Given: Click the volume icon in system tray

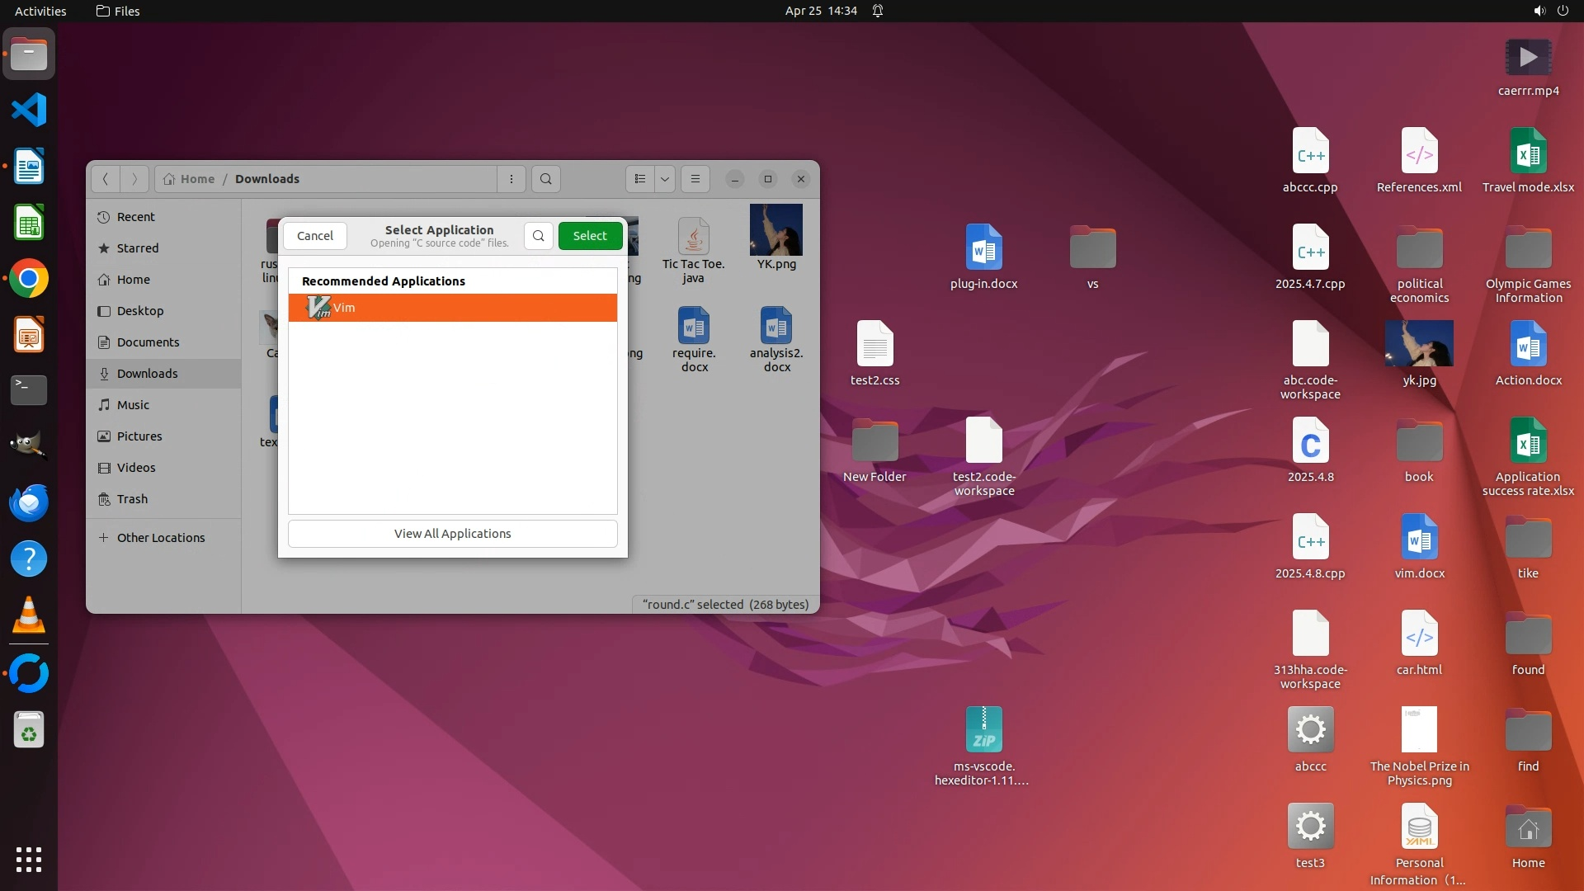Looking at the screenshot, I should coord(1539,11).
